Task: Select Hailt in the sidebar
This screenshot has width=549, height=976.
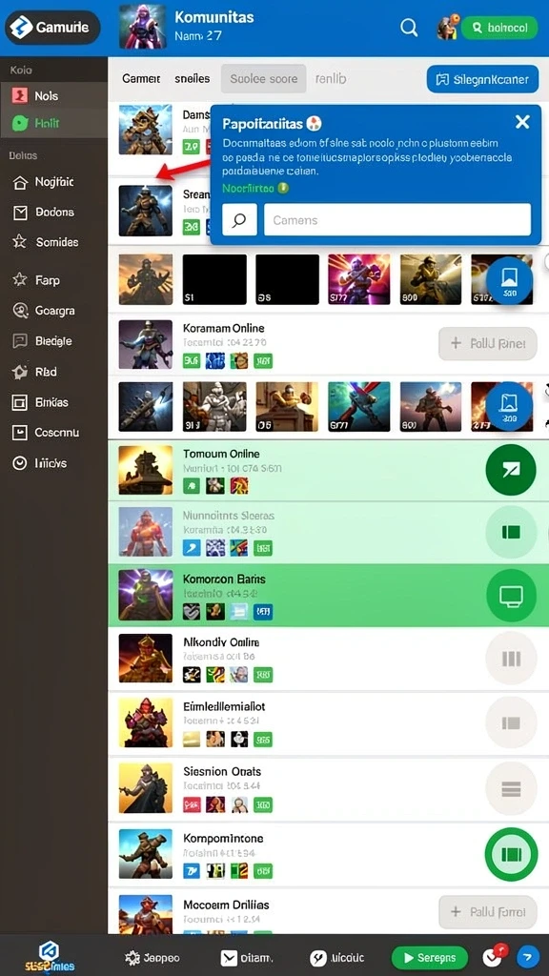Action: tap(53, 123)
